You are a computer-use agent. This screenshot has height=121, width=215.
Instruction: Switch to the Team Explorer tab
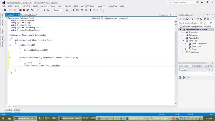point(197,66)
